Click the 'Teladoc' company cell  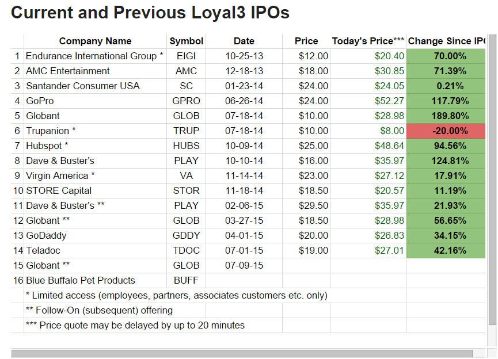pyautogui.click(x=95, y=250)
